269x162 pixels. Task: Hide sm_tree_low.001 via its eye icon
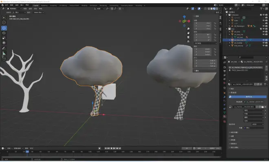coord(264,40)
